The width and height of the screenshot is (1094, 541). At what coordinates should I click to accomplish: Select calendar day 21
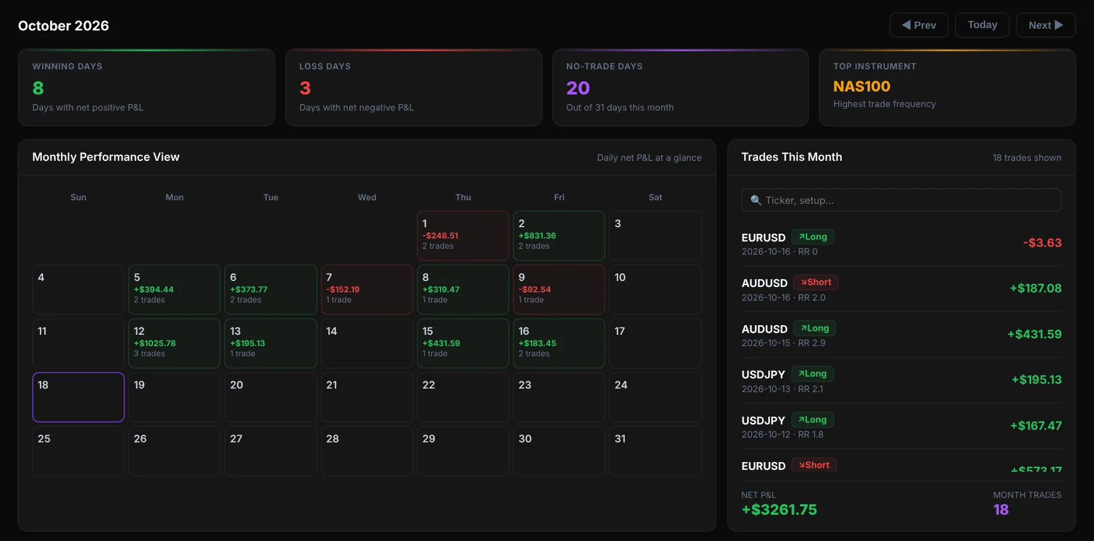coord(367,397)
